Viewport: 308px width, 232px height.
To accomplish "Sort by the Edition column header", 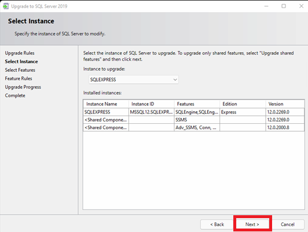I will pyautogui.click(x=243, y=104).
